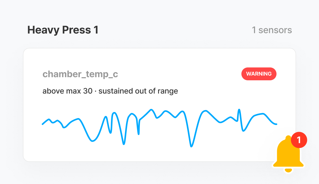This screenshot has width=319, height=184.
Task: Click the 'sustained out of range' text
Action: 138,91
